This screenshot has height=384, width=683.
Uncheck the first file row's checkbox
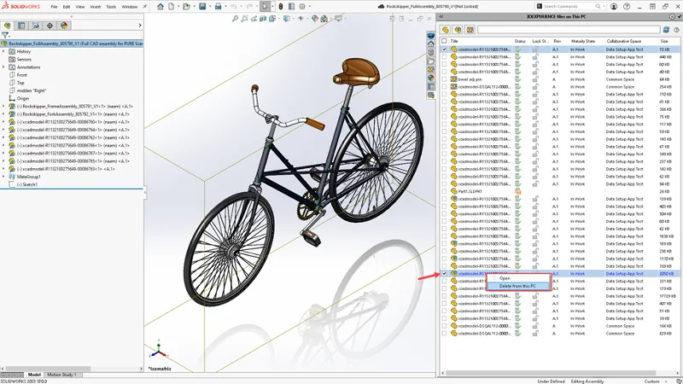tap(444, 49)
